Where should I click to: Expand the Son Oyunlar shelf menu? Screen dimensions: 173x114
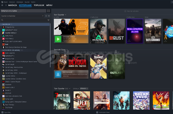click(x=66, y=15)
